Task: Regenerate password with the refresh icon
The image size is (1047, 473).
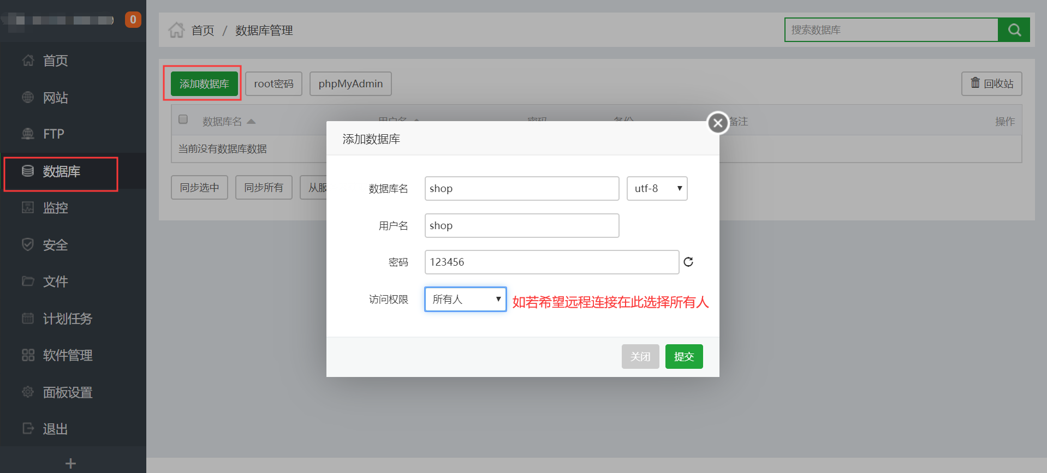Action: [688, 262]
